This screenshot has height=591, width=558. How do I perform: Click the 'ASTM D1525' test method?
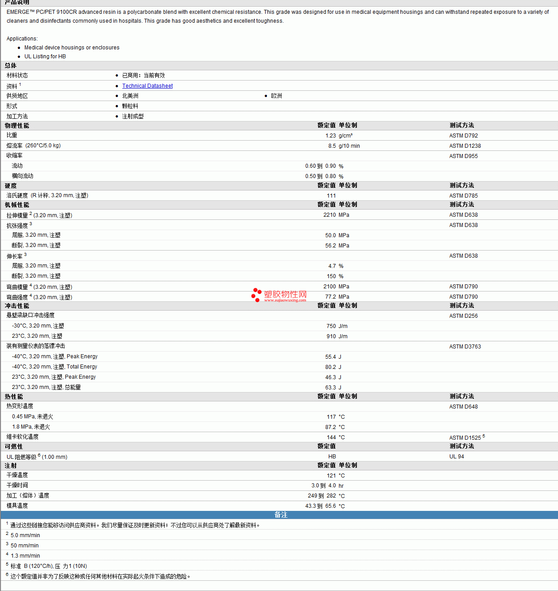click(x=465, y=438)
